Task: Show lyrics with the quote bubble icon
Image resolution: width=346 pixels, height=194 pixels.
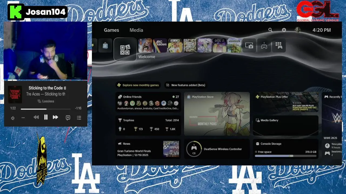Action: tap(68, 118)
